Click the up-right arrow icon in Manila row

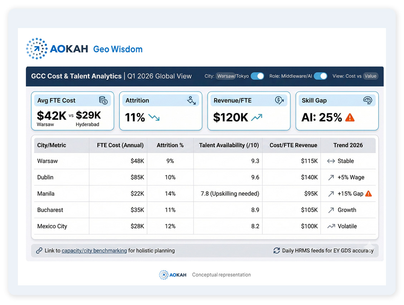click(x=331, y=194)
